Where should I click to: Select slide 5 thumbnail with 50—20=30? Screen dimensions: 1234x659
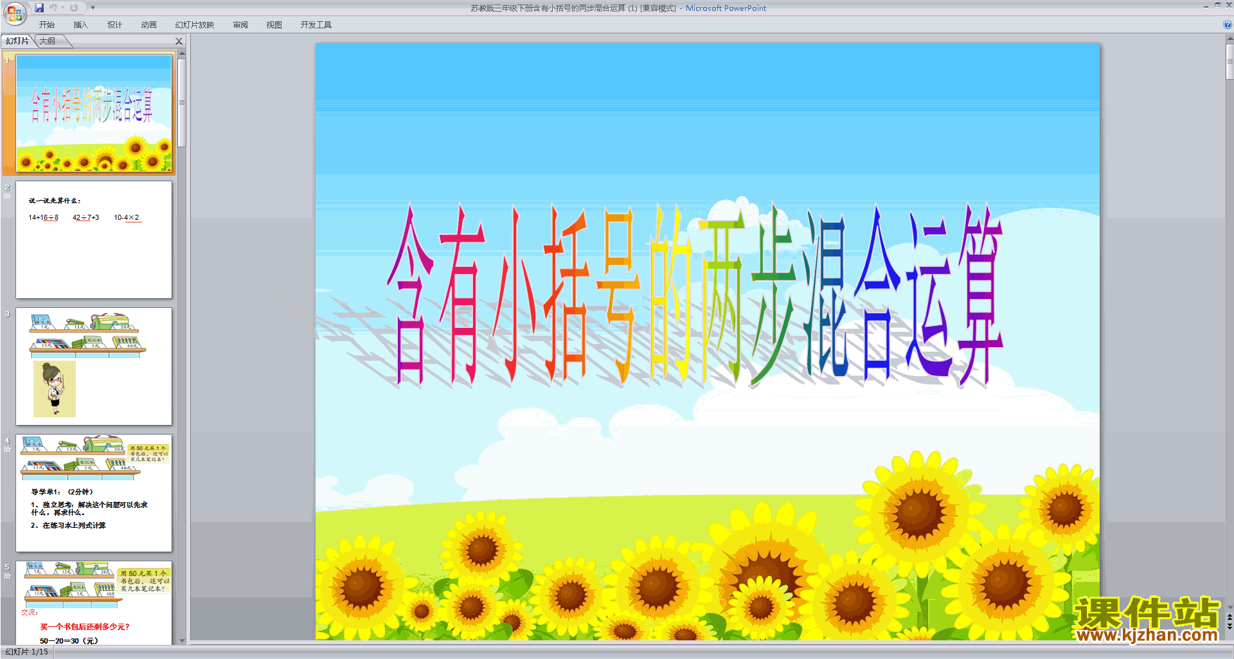(x=94, y=603)
